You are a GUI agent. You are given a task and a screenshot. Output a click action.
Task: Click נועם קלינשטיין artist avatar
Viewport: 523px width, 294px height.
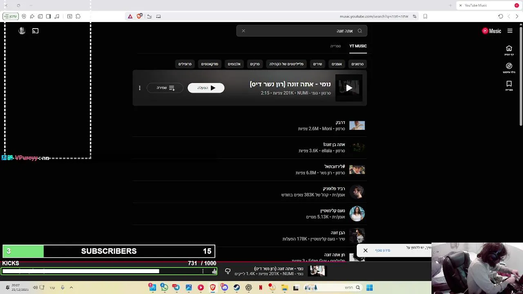[357, 214]
